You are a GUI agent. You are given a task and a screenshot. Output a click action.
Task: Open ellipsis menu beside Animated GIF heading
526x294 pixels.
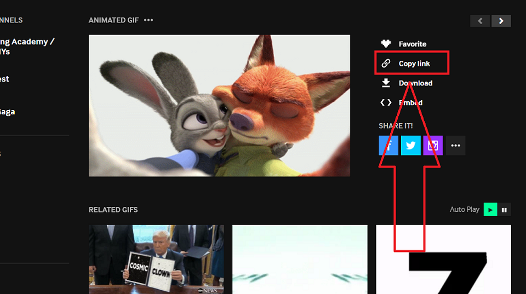pyautogui.click(x=148, y=20)
